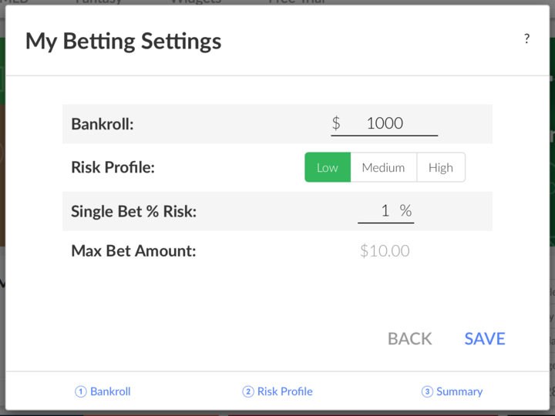Click the question mark help icon

pos(526,39)
